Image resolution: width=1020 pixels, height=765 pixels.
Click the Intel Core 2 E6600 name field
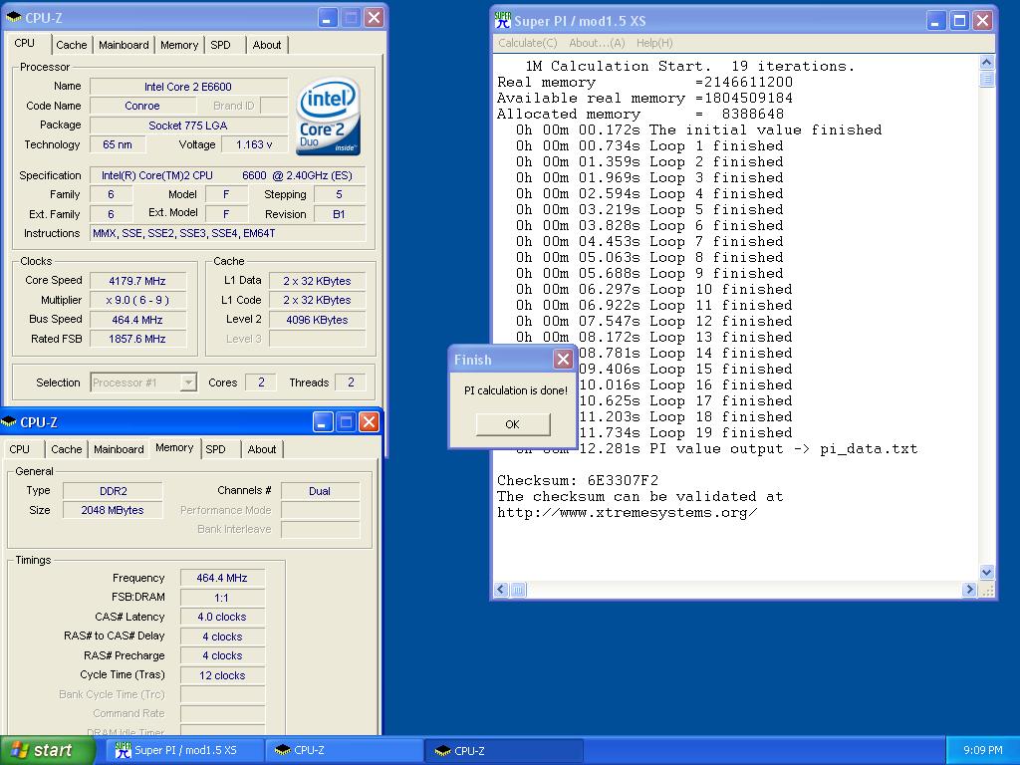(188, 87)
